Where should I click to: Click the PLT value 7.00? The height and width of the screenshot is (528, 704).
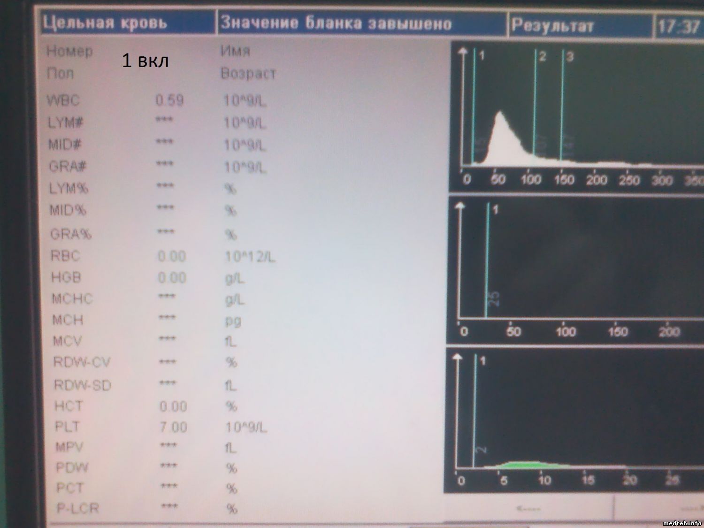pyautogui.click(x=173, y=427)
